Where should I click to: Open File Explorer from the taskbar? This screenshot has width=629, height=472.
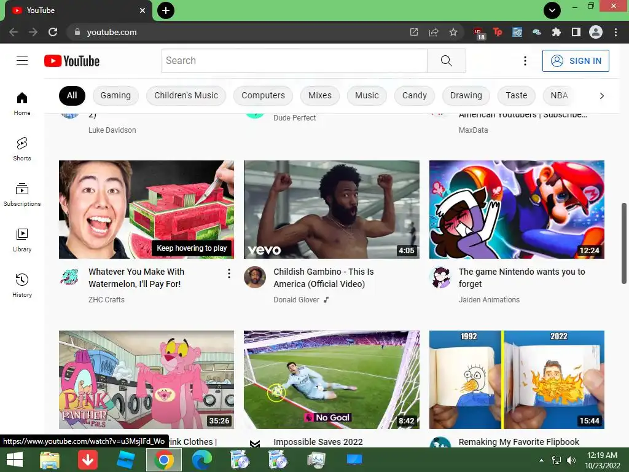(49, 460)
